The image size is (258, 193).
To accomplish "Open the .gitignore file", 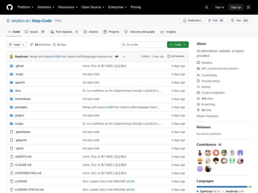I will [x=21, y=140].
